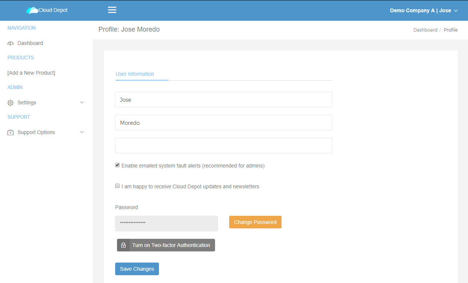Open the Dashboard breadcrumb link
The height and width of the screenshot is (283, 468).
(x=425, y=30)
